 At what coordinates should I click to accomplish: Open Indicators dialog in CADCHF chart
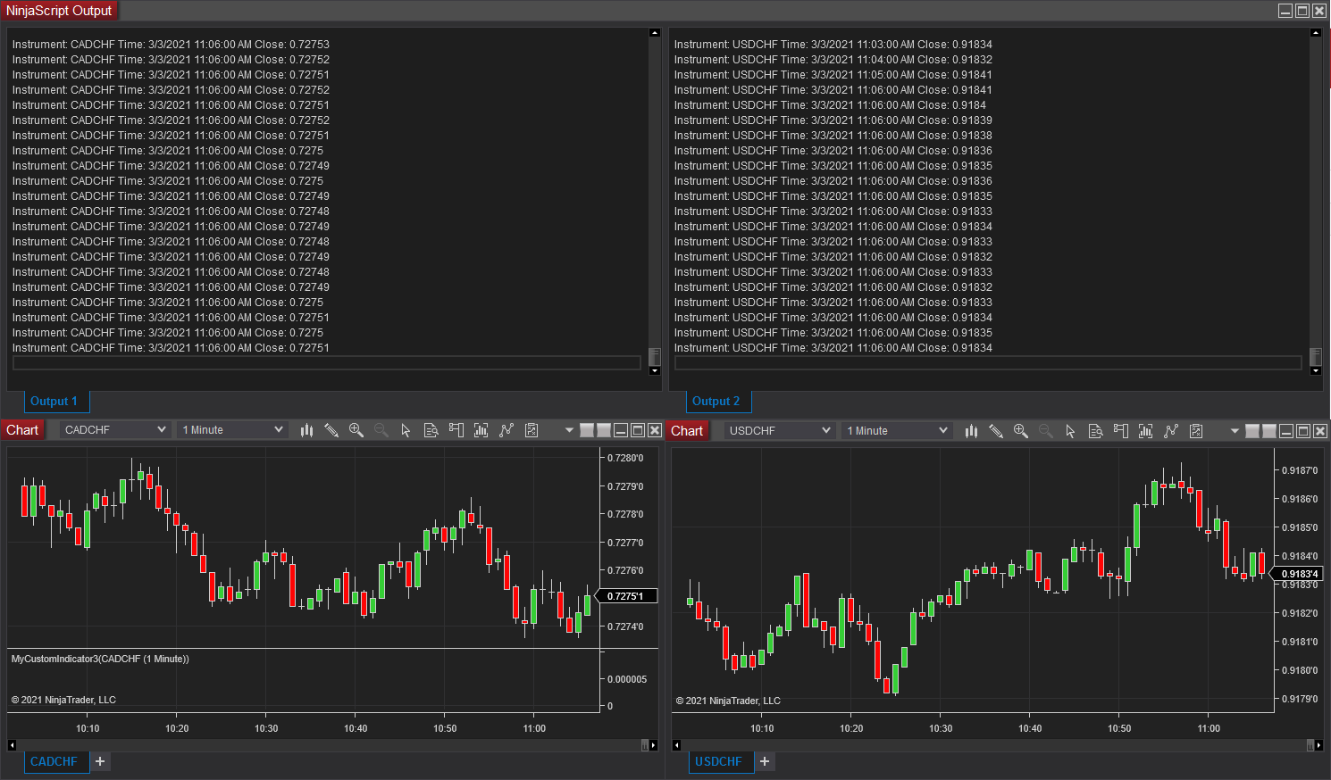pos(481,430)
